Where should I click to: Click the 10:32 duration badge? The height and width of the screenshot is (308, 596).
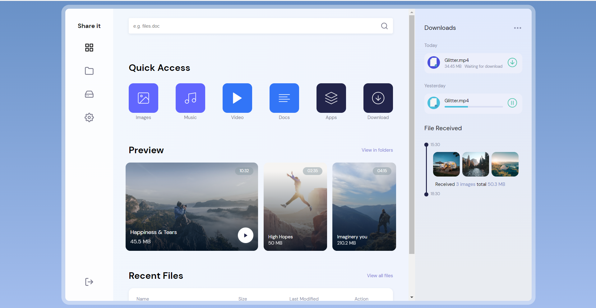(x=244, y=171)
